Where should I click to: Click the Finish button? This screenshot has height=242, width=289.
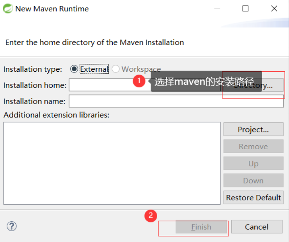[x=201, y=227]
